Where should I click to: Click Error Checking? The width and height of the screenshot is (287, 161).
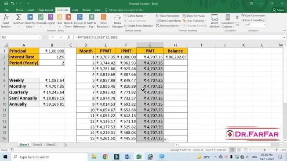pyautogui.click(x=193, y=21)
